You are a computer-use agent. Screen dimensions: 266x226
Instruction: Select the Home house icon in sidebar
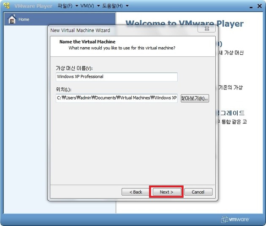12,19
